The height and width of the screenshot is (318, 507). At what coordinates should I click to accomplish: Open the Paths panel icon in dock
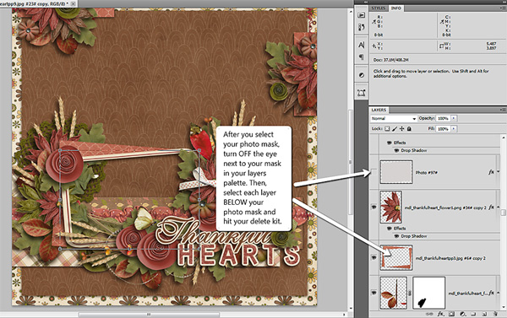(361, 93)
